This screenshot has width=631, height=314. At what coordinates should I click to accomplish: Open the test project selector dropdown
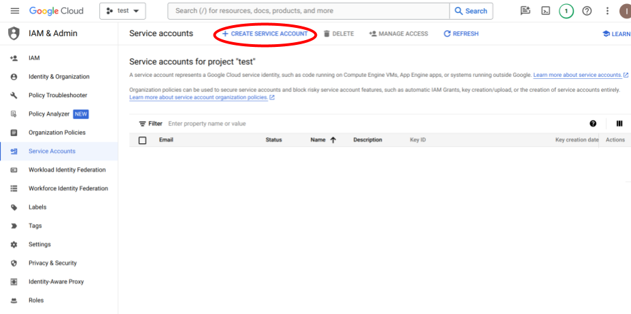click(122, 11)
